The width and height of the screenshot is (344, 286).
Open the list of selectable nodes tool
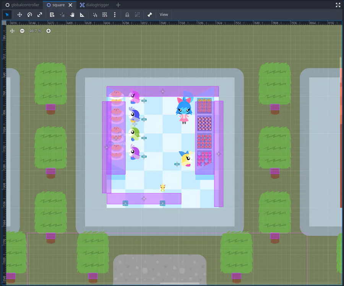pyautogui.click(x=52, y=14)
